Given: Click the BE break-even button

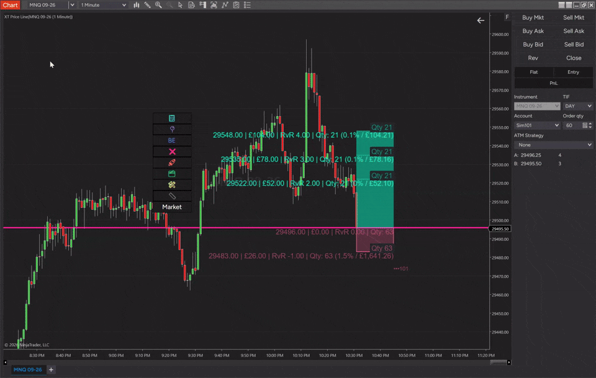Looking at the screenshot, I should [172, 140].
